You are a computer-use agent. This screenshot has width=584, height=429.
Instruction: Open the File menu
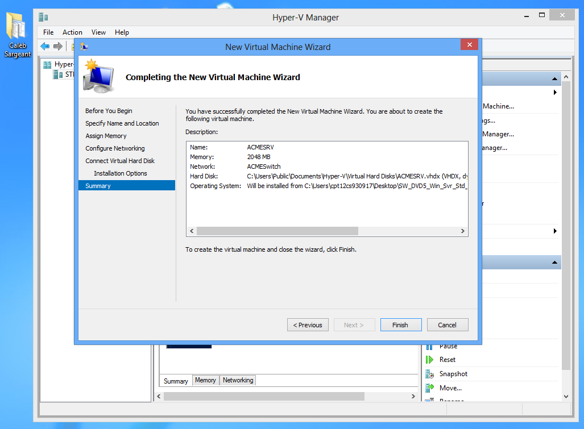point(48,32)
